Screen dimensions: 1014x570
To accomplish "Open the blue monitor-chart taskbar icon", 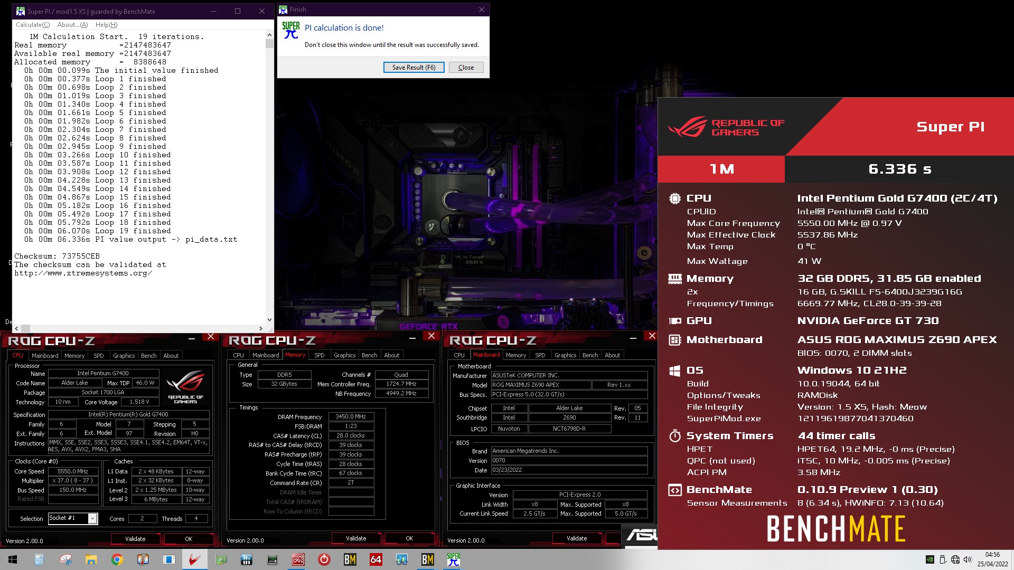I will click(x=402, y=559).
